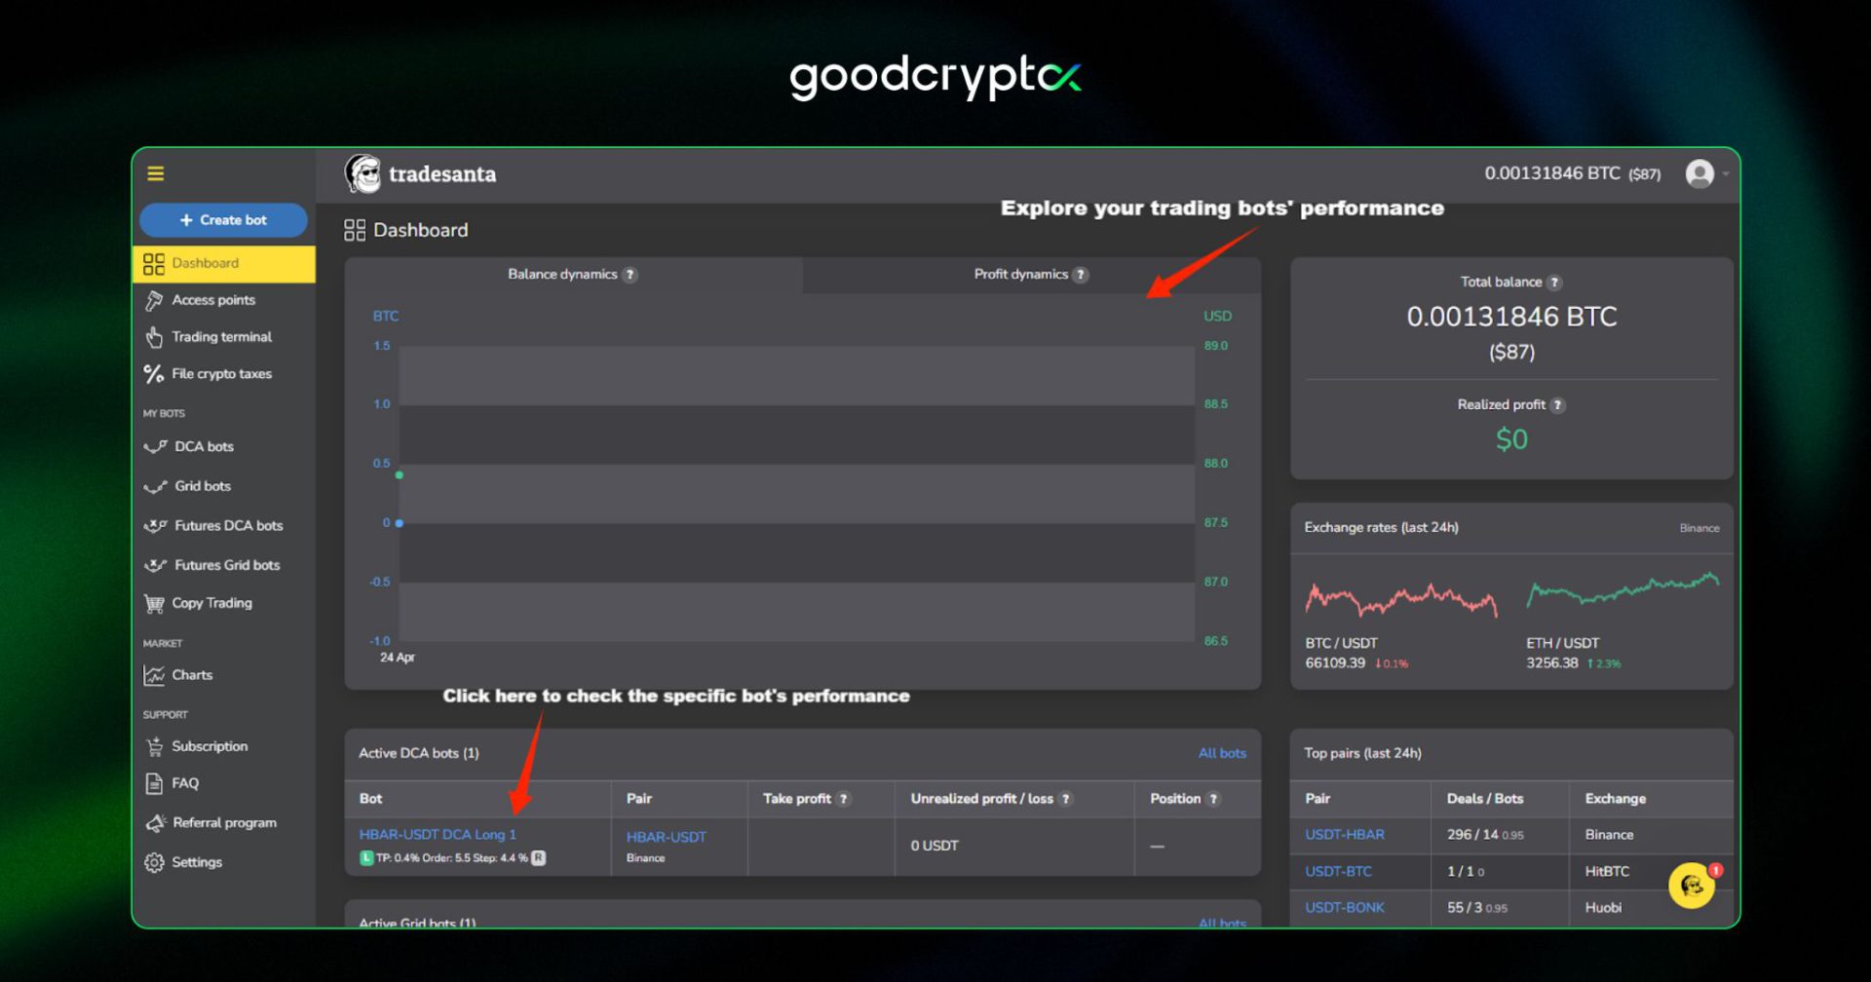The width and height of the screenshot is (1871, 982).
Task: Switch to the Profit dynamics tab
Action: (x=1032, y=275)
